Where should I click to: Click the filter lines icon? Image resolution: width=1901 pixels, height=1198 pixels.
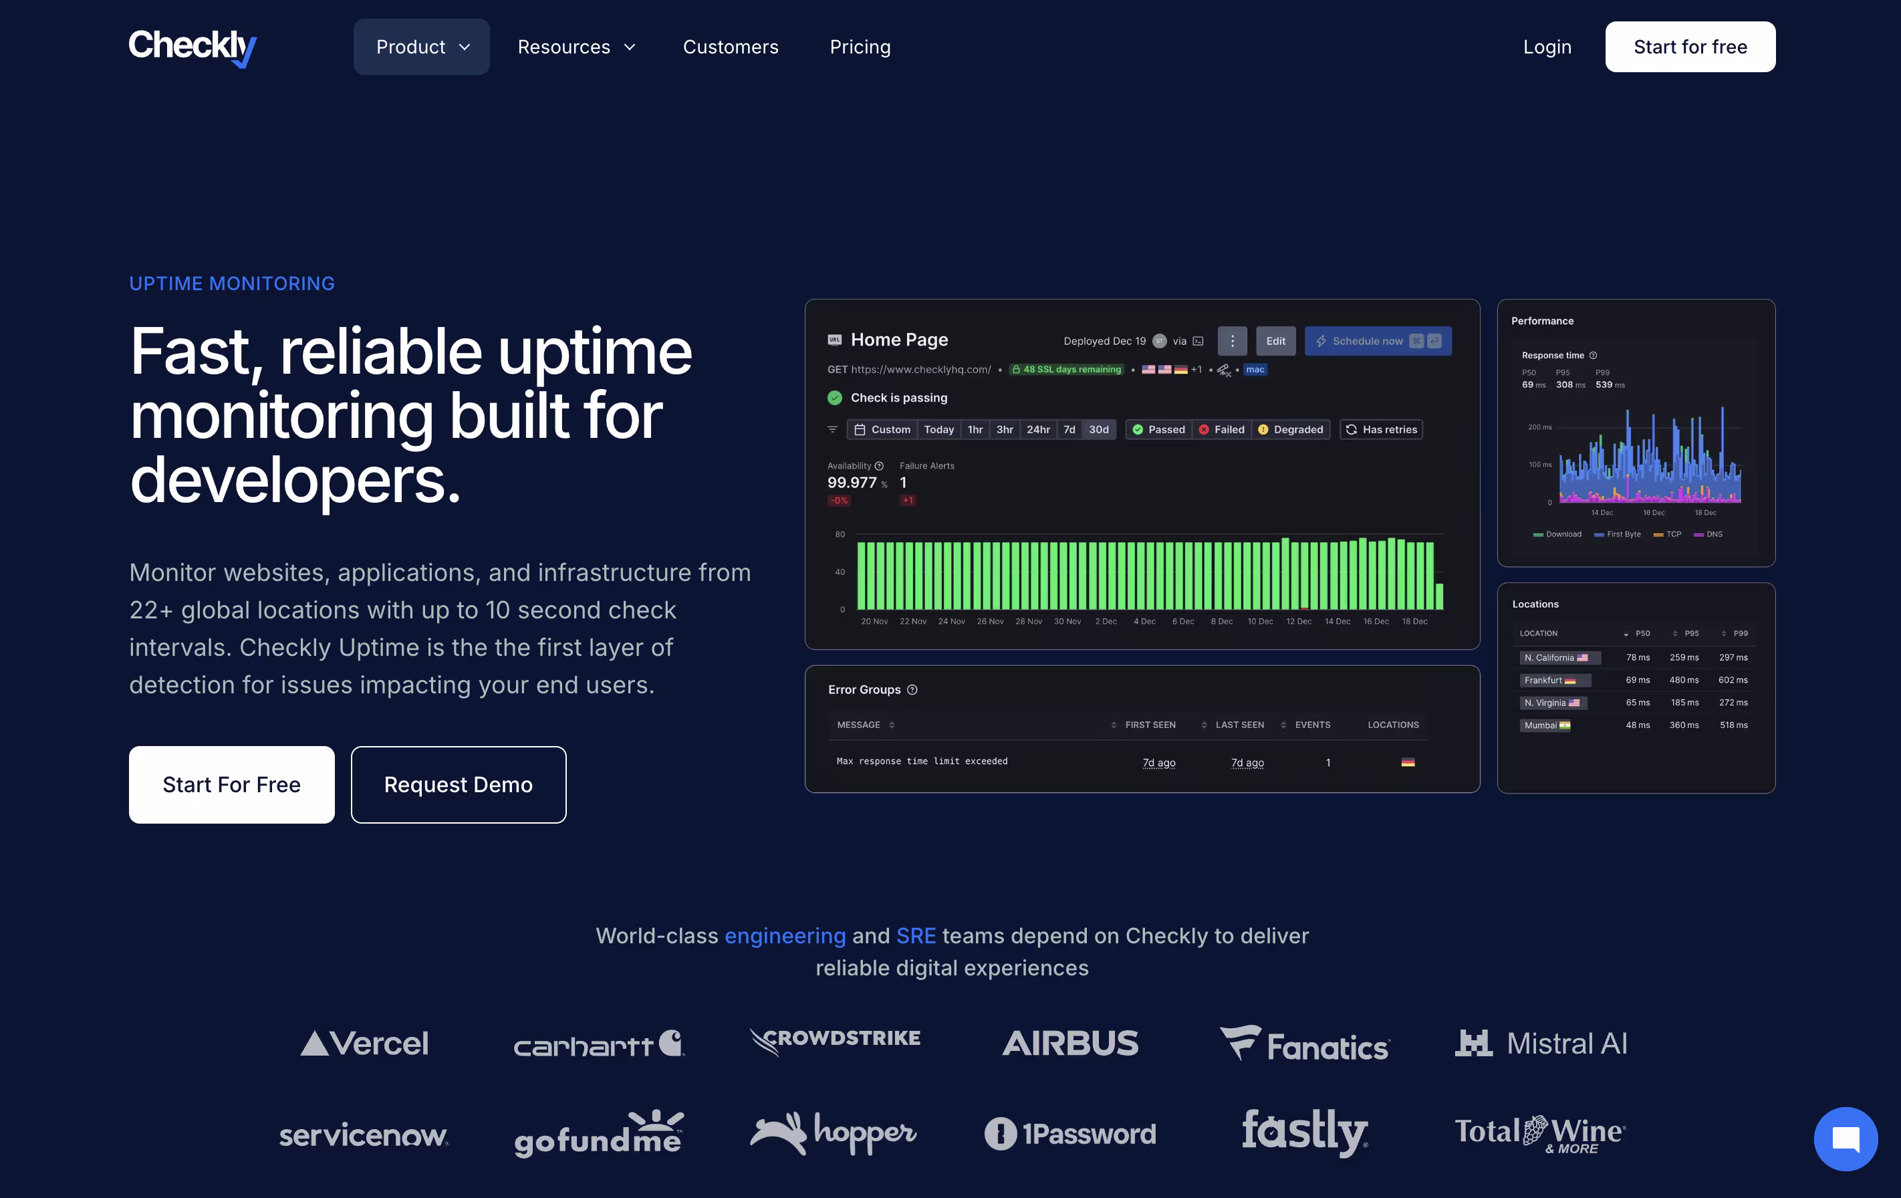pyautogui.click(x=832, y=430)
